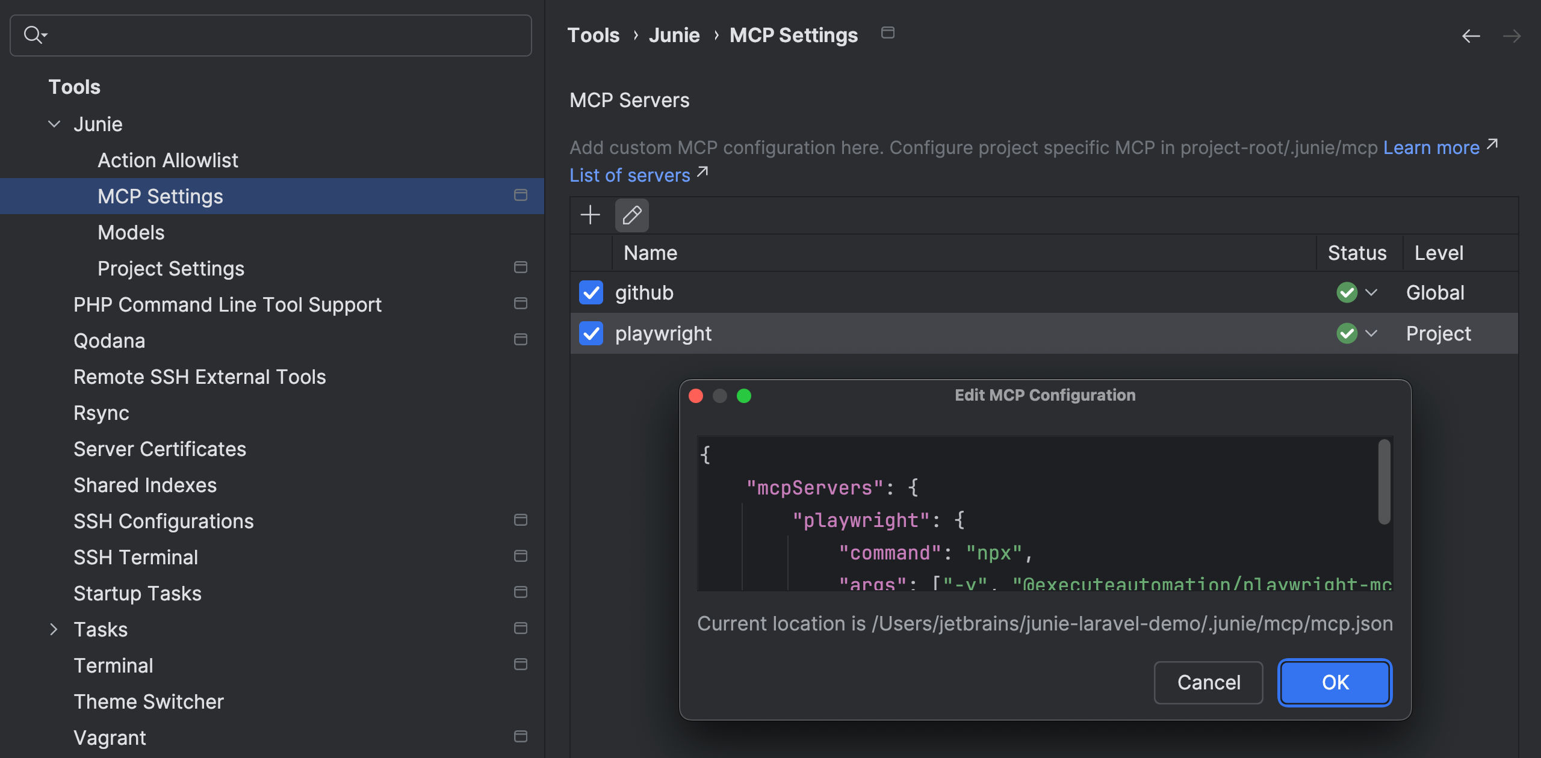Disable the github server checkbox
Image resolution: width=1541 pixels, height=758 pixels.
[x=591, y=292]
